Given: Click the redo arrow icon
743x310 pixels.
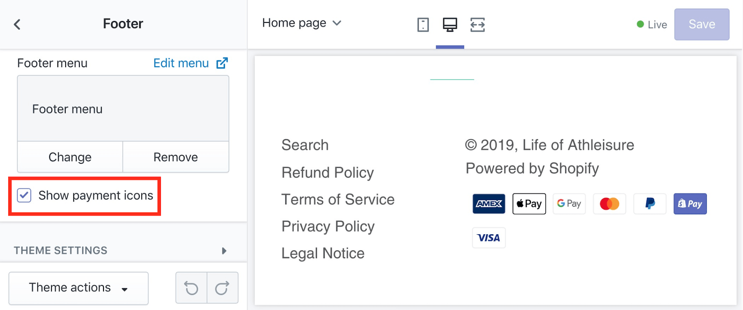Looking at the screenshot, I should [x=222, y=288].
